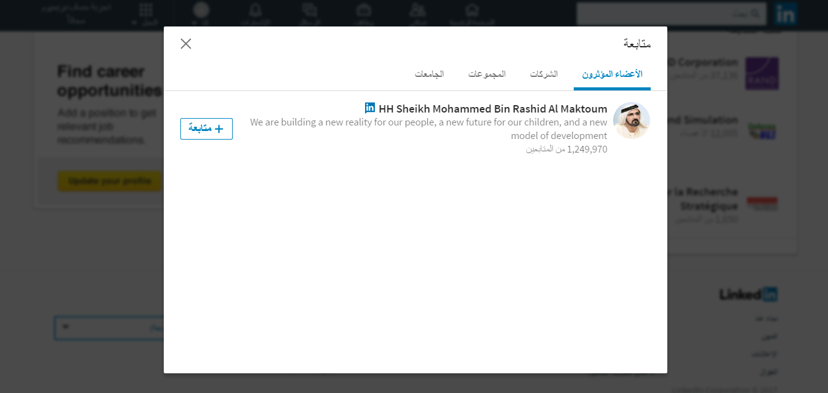This screenshot has width=828, height=393.
Task: Open the My Network people icon
Action: pyautogui.click(x=417, y=10)
